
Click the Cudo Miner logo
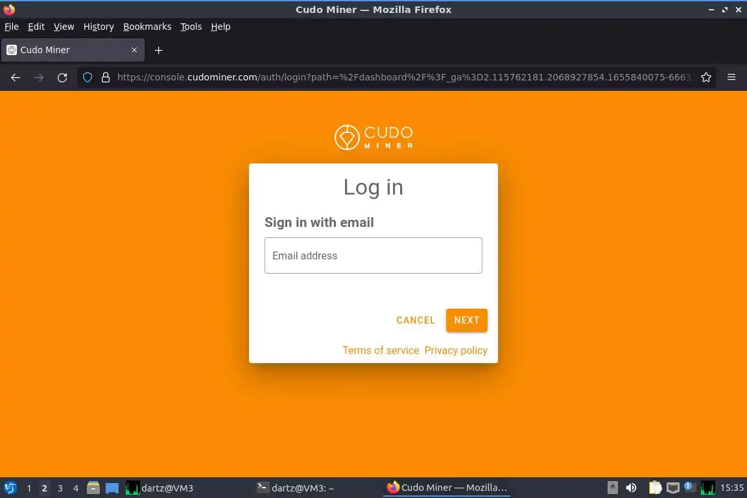[x=373, y=137]
